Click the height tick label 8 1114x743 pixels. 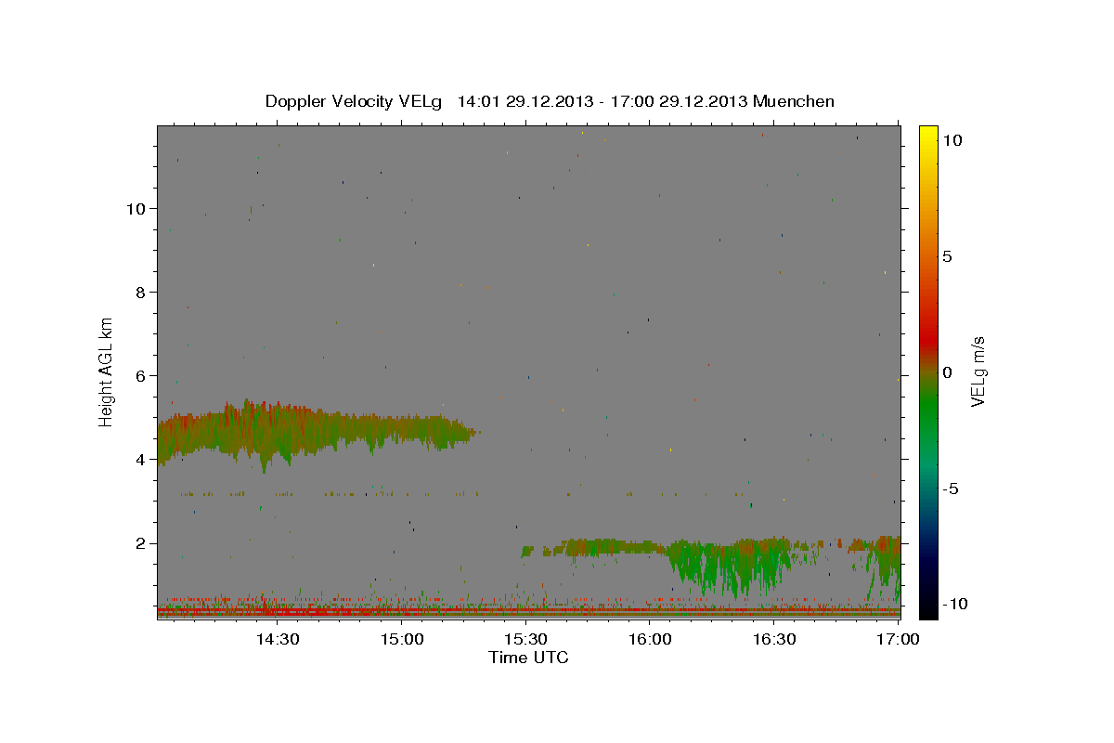[x=140, y=292]
